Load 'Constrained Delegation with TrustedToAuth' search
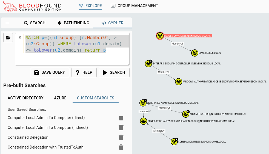Viewport: 269px width, 154px height. point(45,147)
